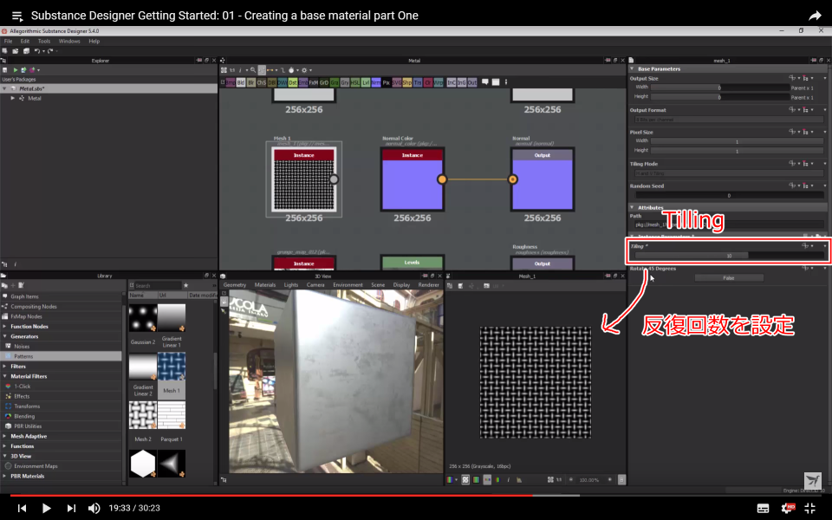Expand Mesh Adaptive category in Library

pyautogui.click(x=5, y=436)
